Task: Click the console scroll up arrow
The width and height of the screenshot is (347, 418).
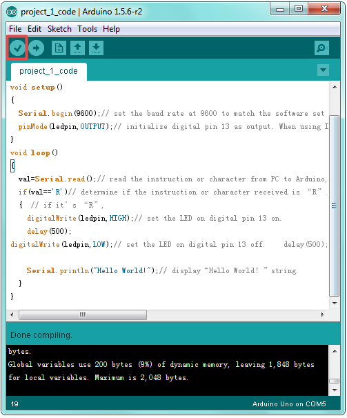Action: [x=335, y=351]
